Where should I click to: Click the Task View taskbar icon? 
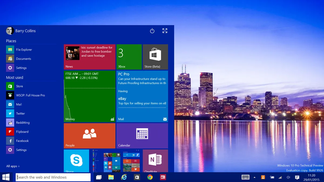coord(99,177)
